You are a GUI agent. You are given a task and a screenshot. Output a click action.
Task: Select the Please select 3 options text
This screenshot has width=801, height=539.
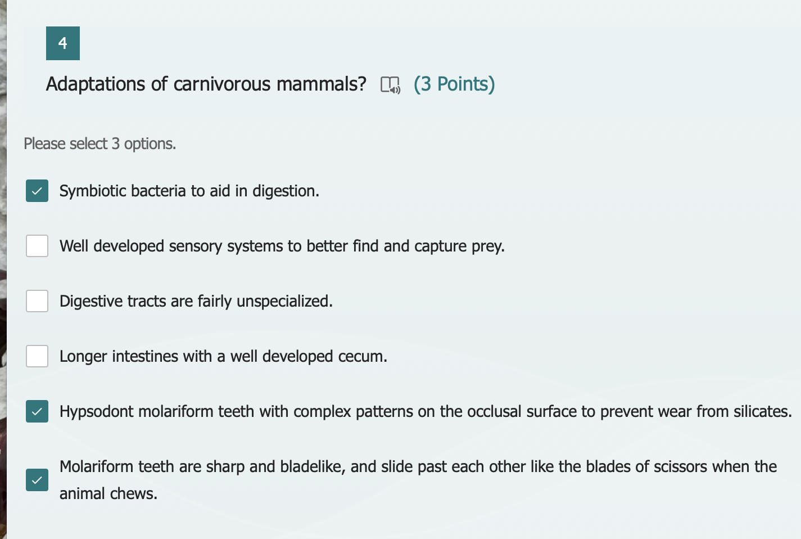click(99, 143)
